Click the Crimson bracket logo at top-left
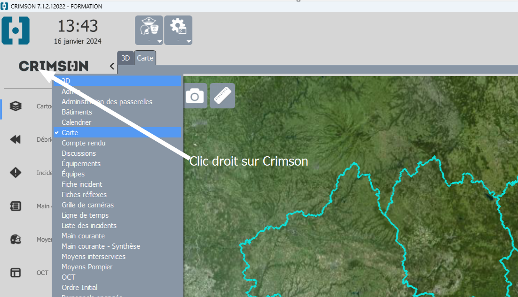The width and height of the screenshot is (518, 297). pos(16,30)
